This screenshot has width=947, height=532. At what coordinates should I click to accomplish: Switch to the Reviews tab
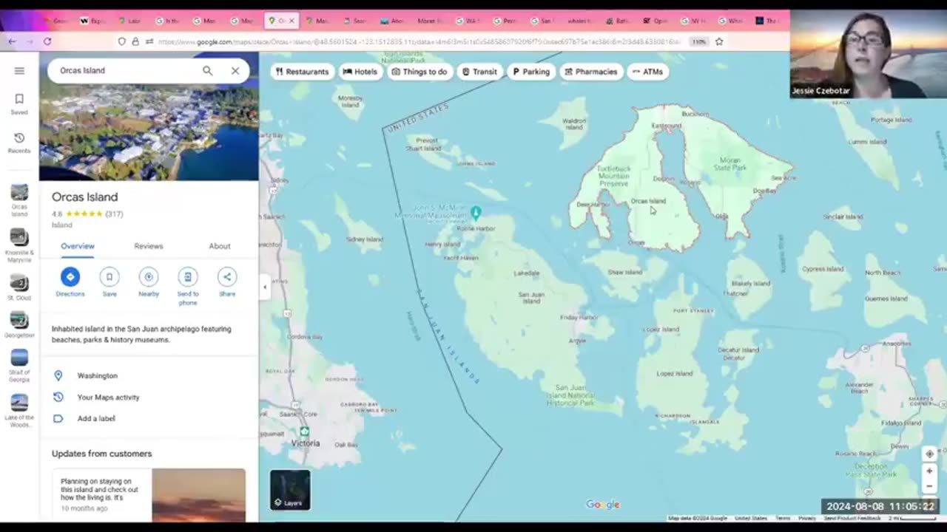coord(149,246)
